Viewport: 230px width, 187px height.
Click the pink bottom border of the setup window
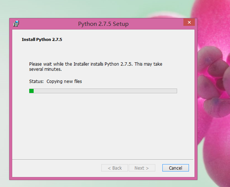tap(103, 179)
